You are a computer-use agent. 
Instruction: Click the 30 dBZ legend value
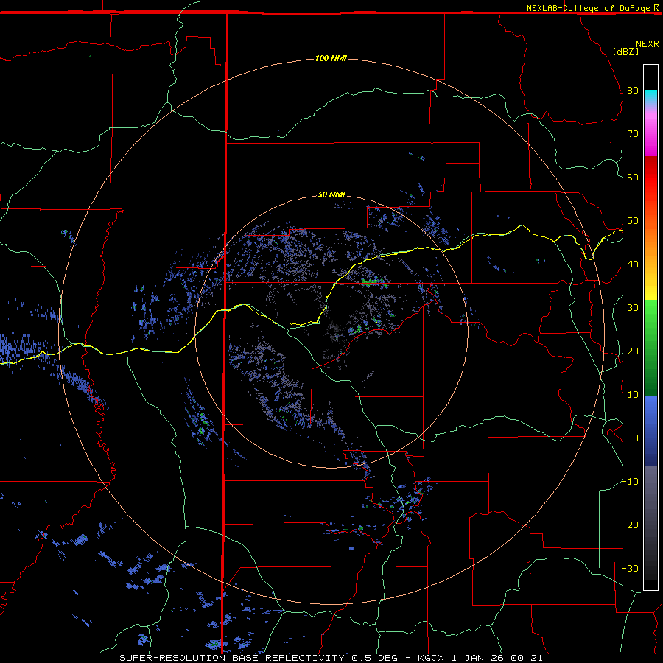(633, 307)
